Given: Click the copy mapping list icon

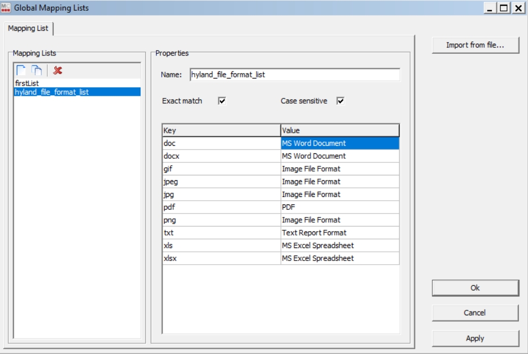Looking at the screenshot, I should coord(36,70).
